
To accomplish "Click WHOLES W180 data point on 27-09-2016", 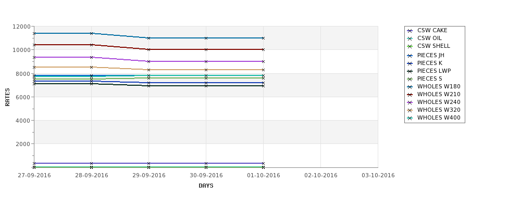I will click(x=34, y=33).
